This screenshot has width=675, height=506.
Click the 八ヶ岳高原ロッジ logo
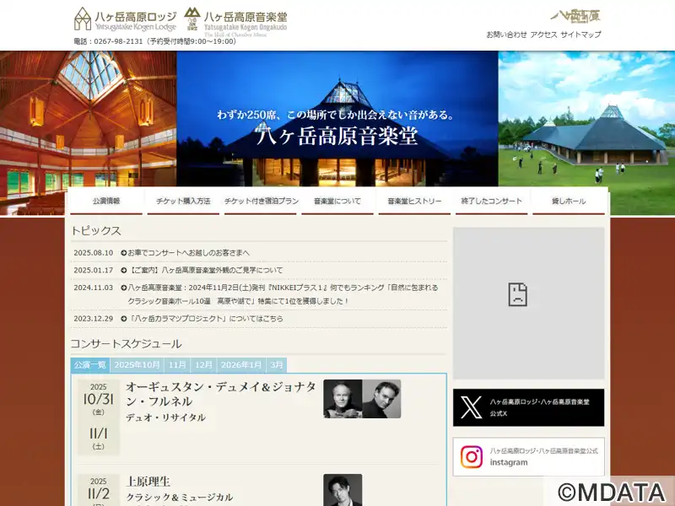click(125, 19)
